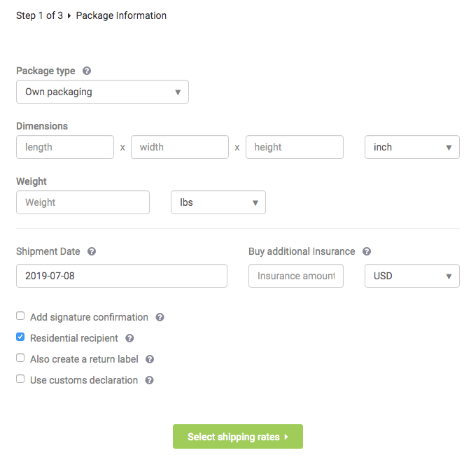Open the USD currency dropdown
The height and width of the screenshot is (462, 471).
point(412,276)
